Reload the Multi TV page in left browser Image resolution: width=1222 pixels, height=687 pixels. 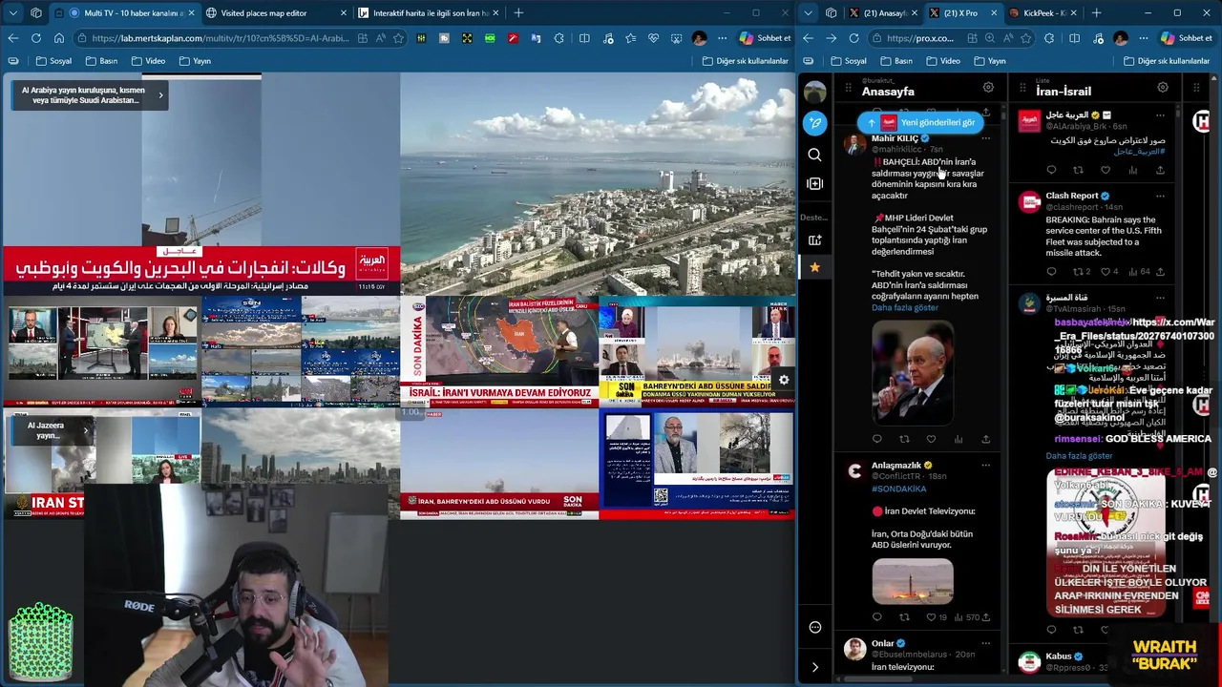[36, 38]
